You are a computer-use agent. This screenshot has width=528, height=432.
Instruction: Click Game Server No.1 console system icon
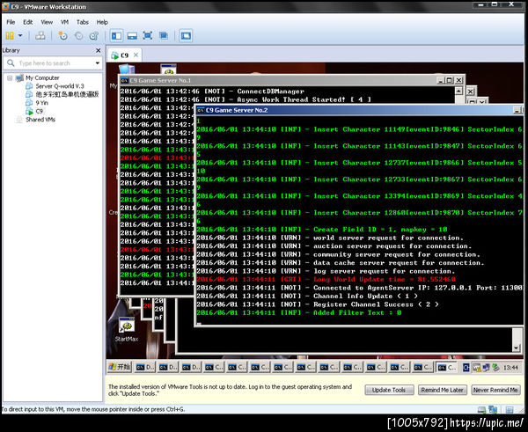click(x=124, y=80)
